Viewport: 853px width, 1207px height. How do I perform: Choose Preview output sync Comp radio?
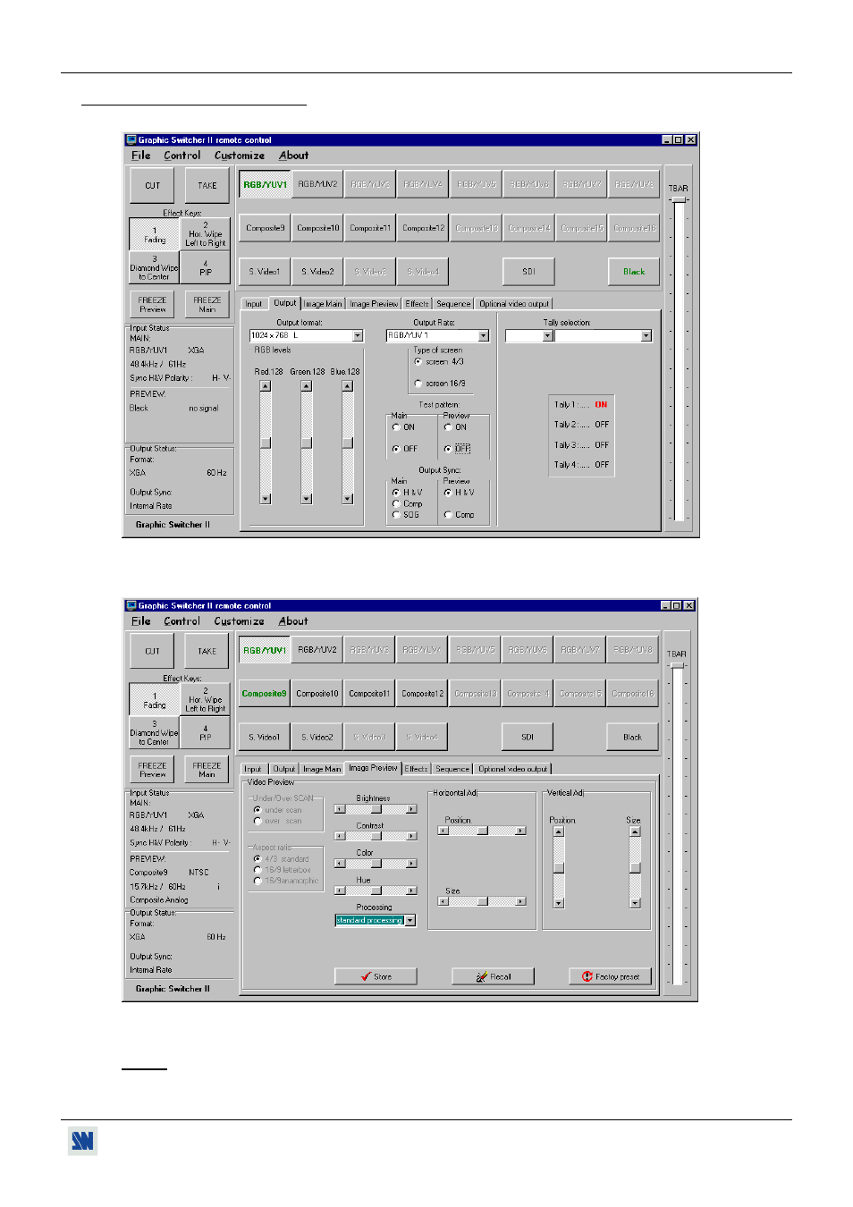(448, 515)
